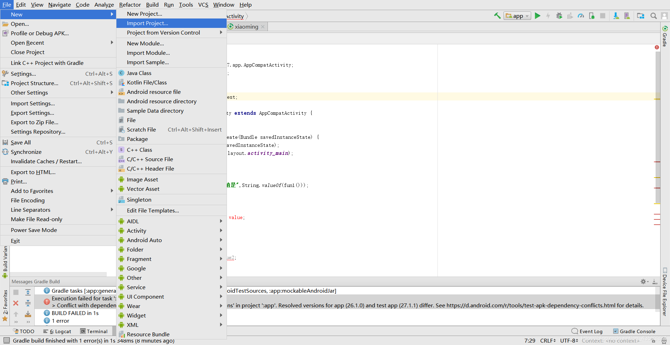Click the grey Stop icon in toolbar
Screen dimensions: 670x345
point(603,16)
